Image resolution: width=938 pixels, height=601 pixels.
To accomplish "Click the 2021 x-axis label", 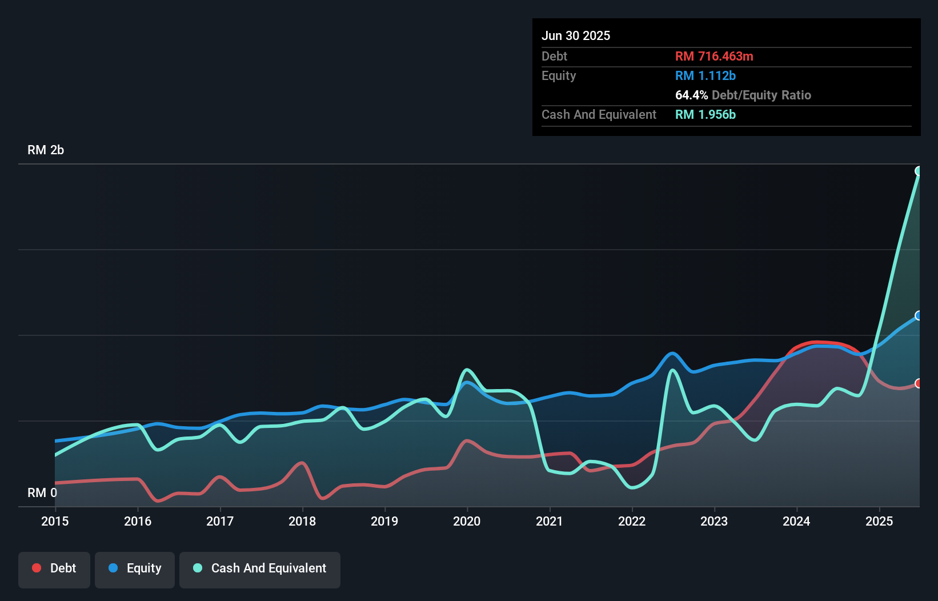I will tap(550, 521).
